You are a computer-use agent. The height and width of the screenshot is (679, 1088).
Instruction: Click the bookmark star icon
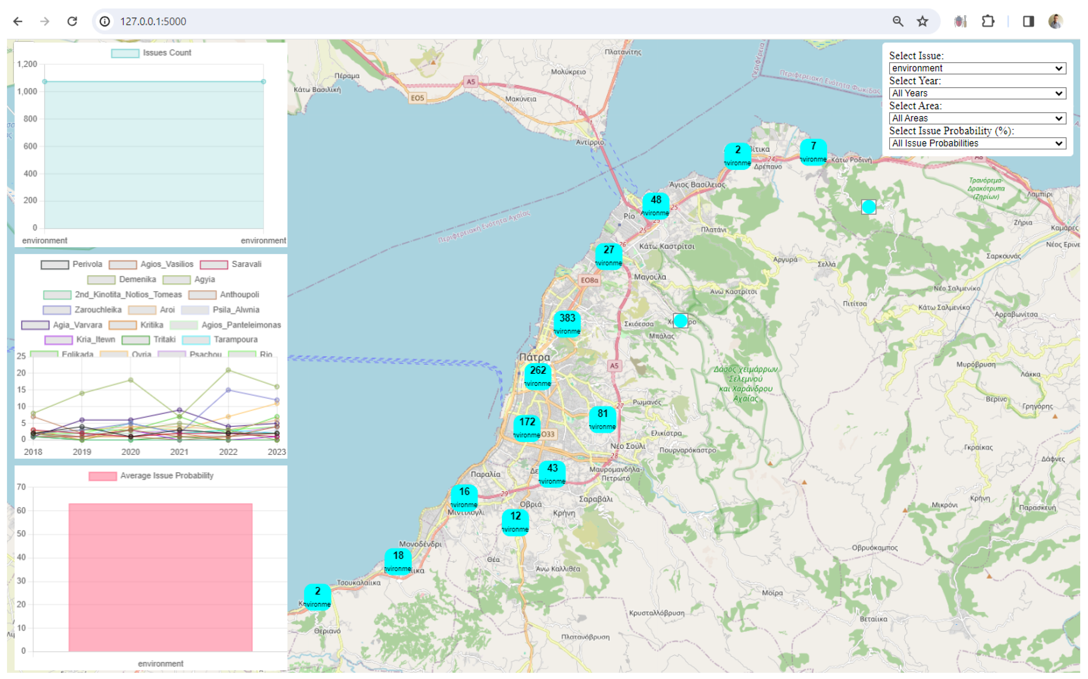pyautogui.click(x=922, y=21)
